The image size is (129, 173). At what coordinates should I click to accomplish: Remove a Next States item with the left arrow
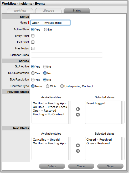click(x=78, y=151)
